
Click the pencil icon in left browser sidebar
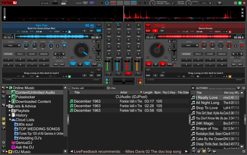coord(3,128)
